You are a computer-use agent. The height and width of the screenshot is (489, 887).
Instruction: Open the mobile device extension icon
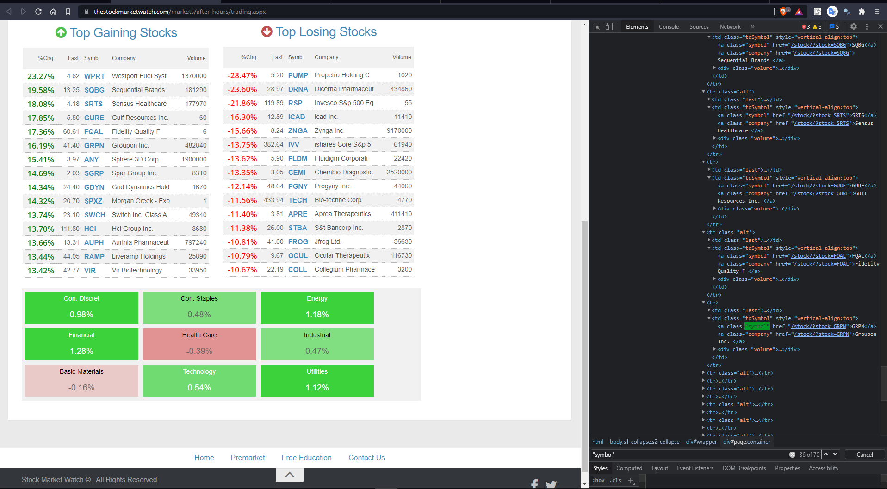pos(818,12)
